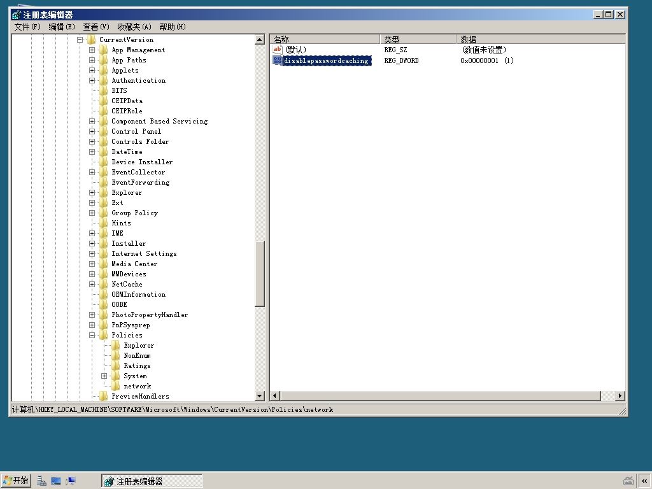Click the network key folder icon
Screen dimensions: 652x489
(x=116, y=386)
